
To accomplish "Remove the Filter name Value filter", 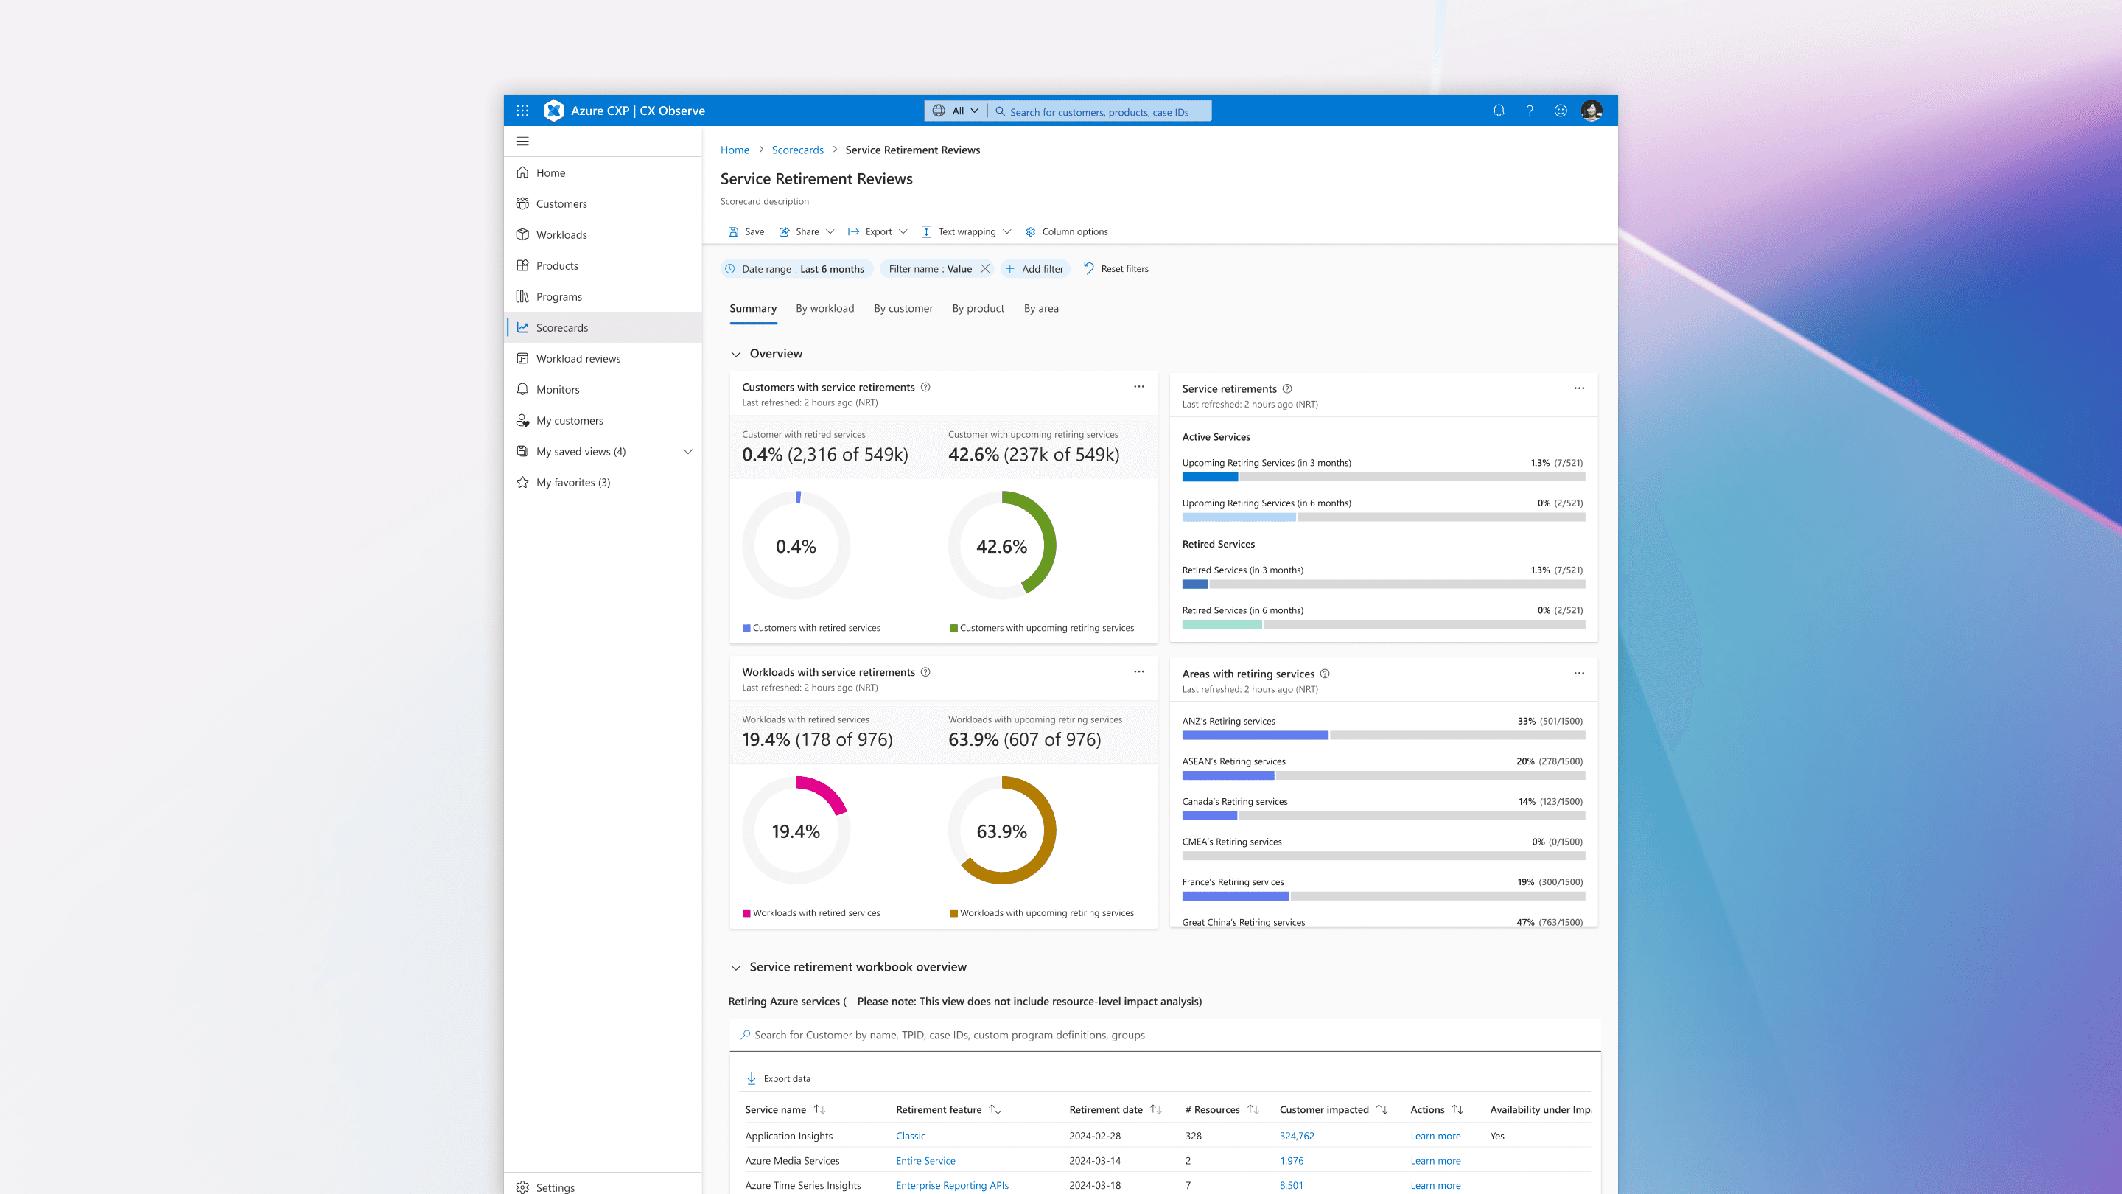I will click(985, 268).
